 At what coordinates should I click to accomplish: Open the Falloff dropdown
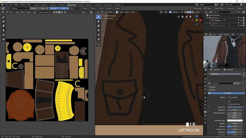coord(110,8)
